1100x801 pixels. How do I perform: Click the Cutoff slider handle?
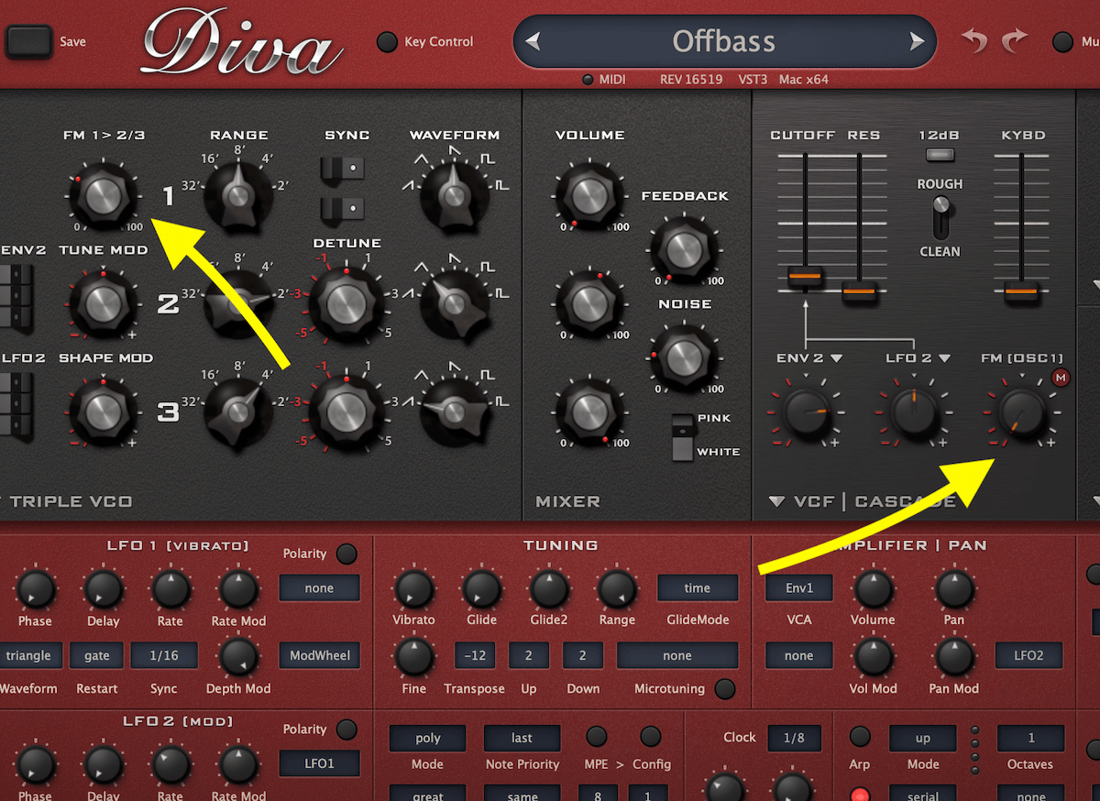tap(805, 276)
